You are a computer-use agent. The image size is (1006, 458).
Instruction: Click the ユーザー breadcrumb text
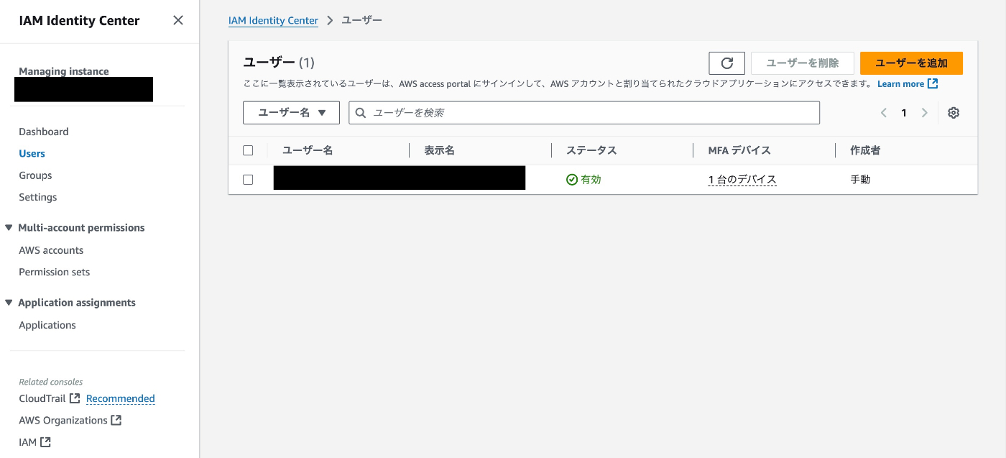361,20
